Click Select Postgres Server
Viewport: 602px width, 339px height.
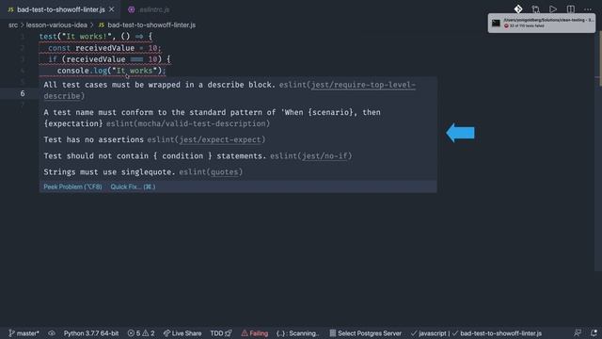(x=366, y=333)
